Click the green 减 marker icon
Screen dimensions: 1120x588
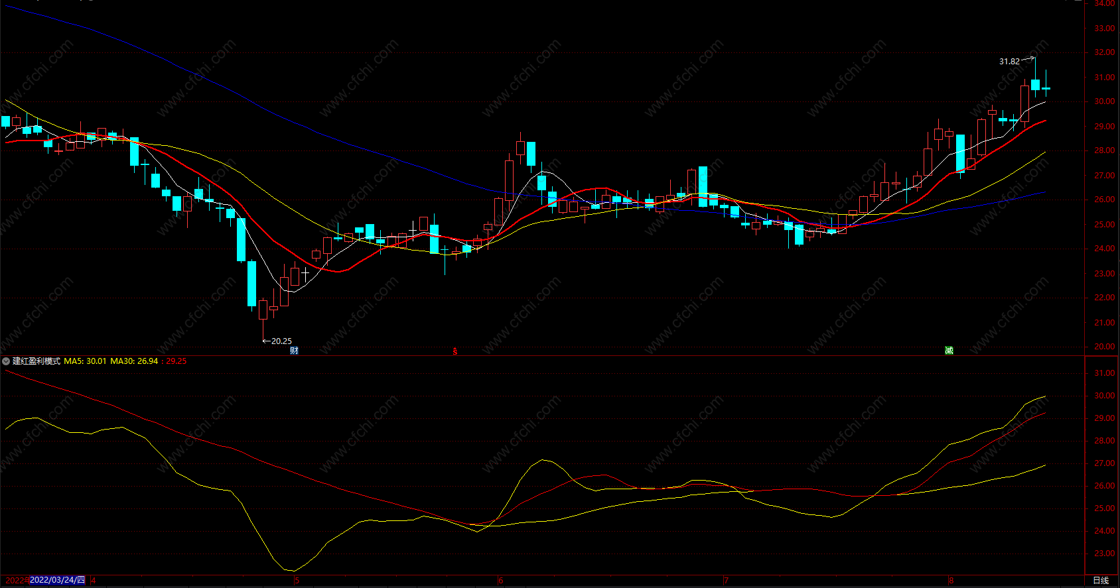click(949, 351)
